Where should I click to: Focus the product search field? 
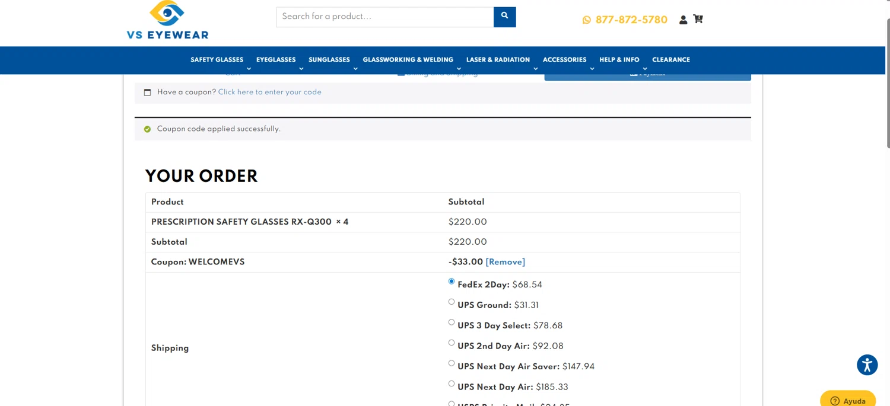point(385,17)
